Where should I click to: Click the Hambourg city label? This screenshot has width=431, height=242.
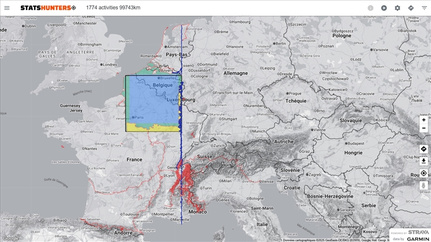coord(241,22)
